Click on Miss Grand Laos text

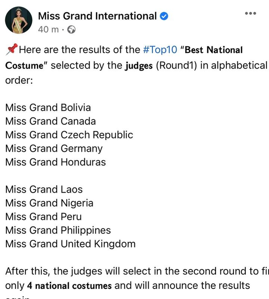click(x=44, y=189)
